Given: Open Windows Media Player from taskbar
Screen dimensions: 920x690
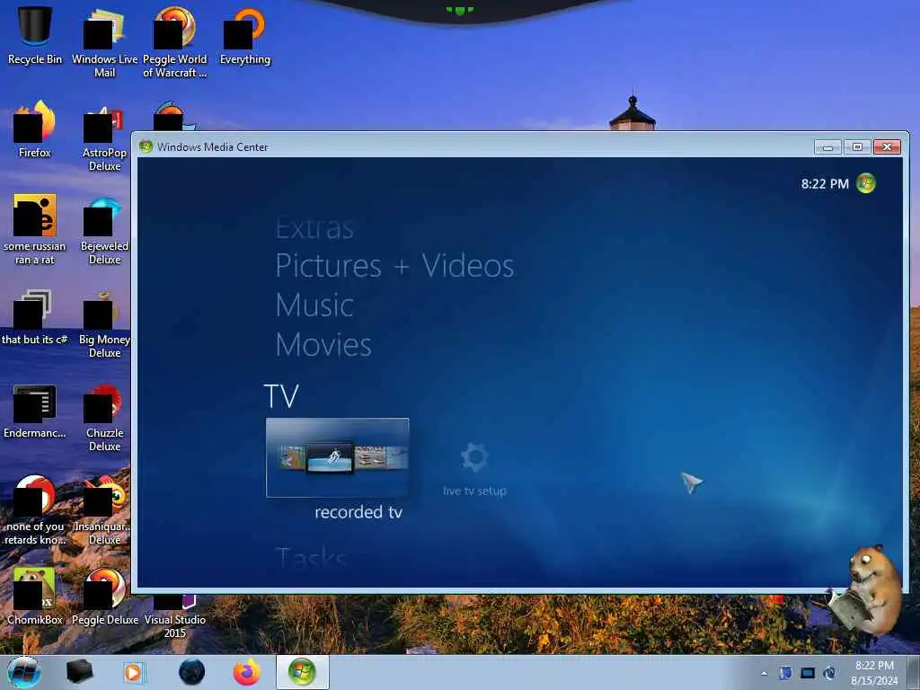Looking at the screenshot, I should click(x=134, y=672).
